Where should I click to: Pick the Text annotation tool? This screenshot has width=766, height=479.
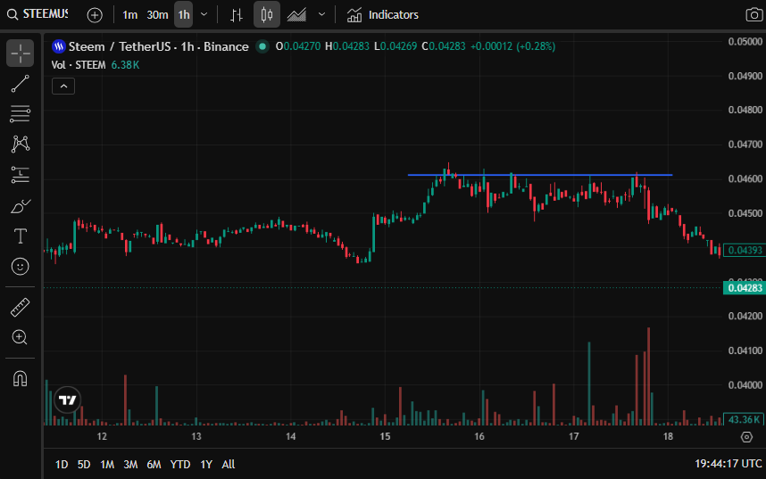point(20,236)
